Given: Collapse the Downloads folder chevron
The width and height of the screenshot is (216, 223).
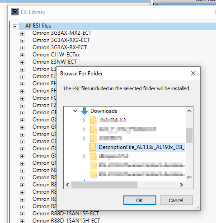Looking at the screenshot, I should pos(75,111).
